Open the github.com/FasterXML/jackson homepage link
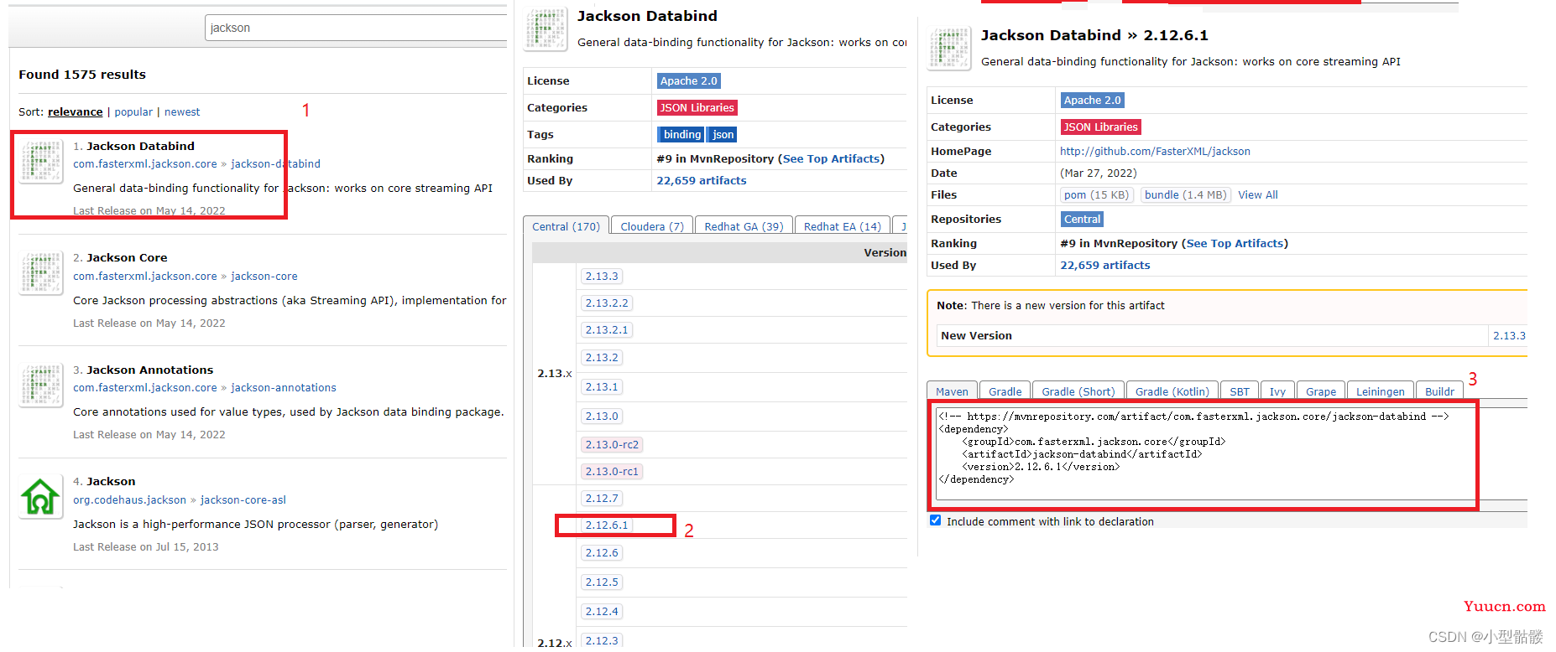1556x652 pixels. point(1155,151)
